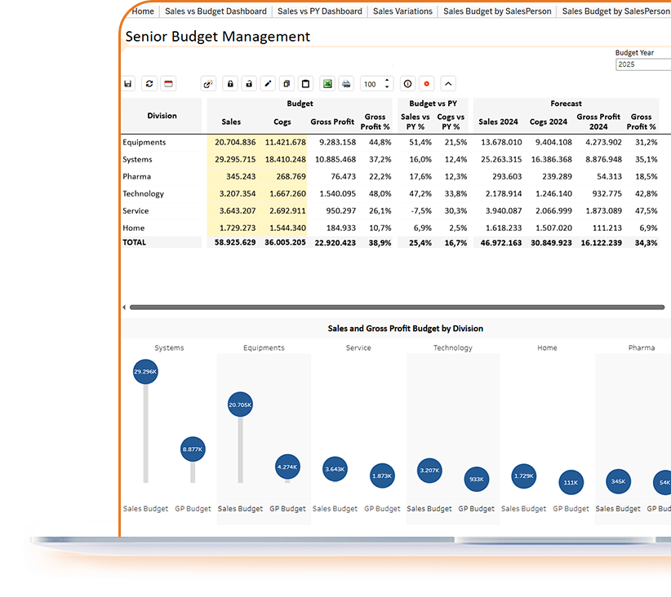This screenshot has width=671, height=597.
Task: Click the Refresh data icon
Action: pos(149,83)
